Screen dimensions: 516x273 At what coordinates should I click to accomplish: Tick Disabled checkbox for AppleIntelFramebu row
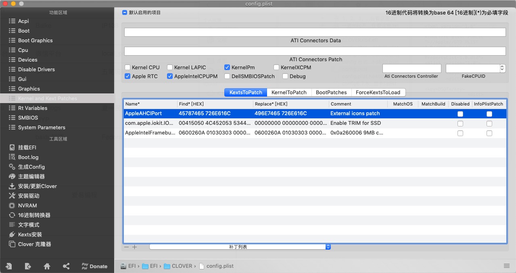460,133
